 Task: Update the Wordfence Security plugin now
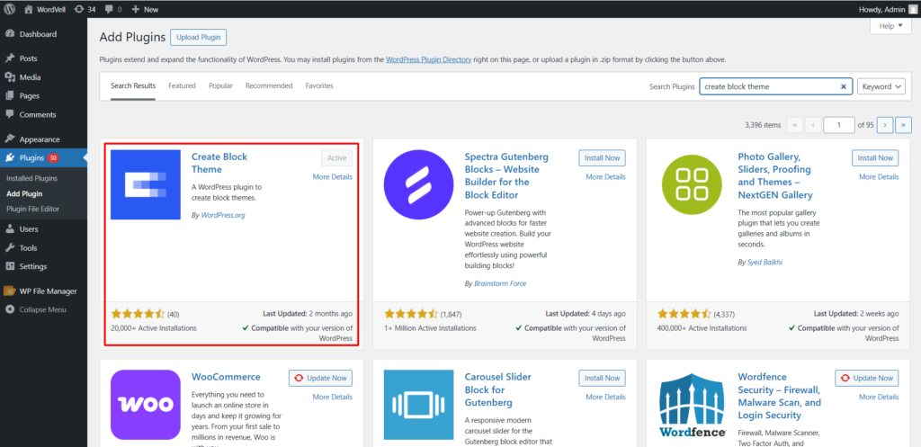(x=867, y=379)
